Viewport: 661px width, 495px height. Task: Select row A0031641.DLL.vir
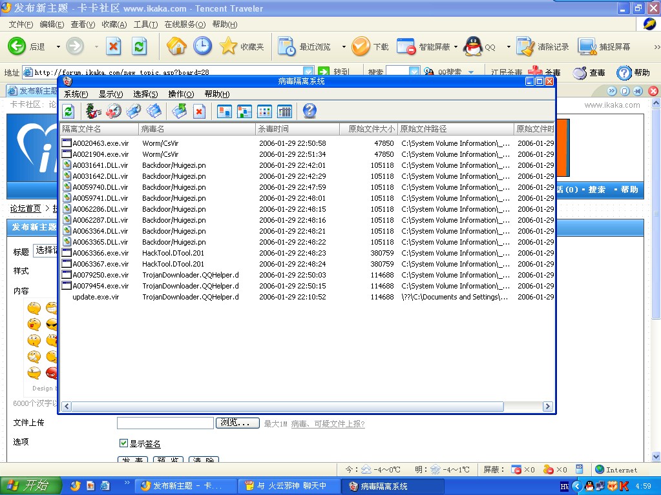tap(308, 165)
